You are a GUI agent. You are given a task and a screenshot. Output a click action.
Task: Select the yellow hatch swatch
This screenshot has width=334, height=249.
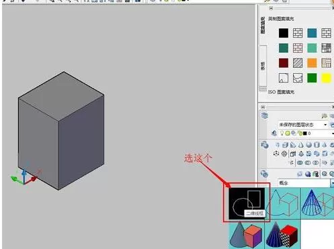tap(326, 78)
